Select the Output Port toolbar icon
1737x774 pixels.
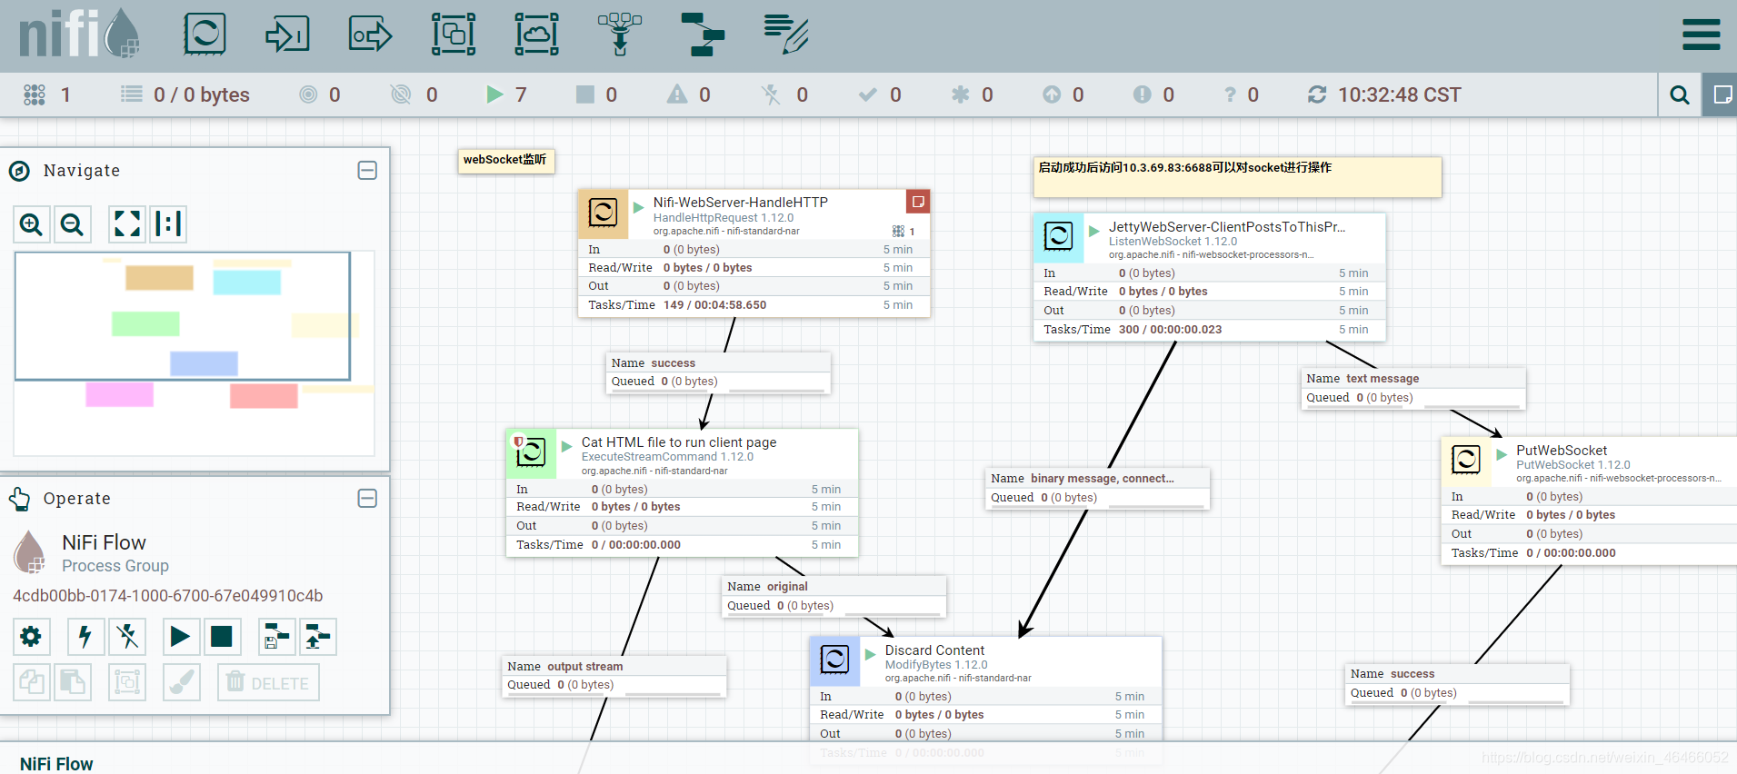(x=370, y=35)
